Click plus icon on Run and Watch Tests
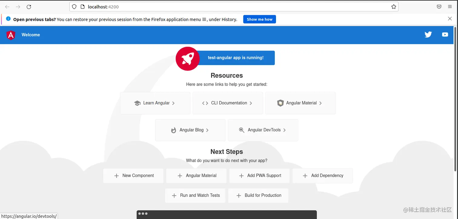 pos(174,196)
